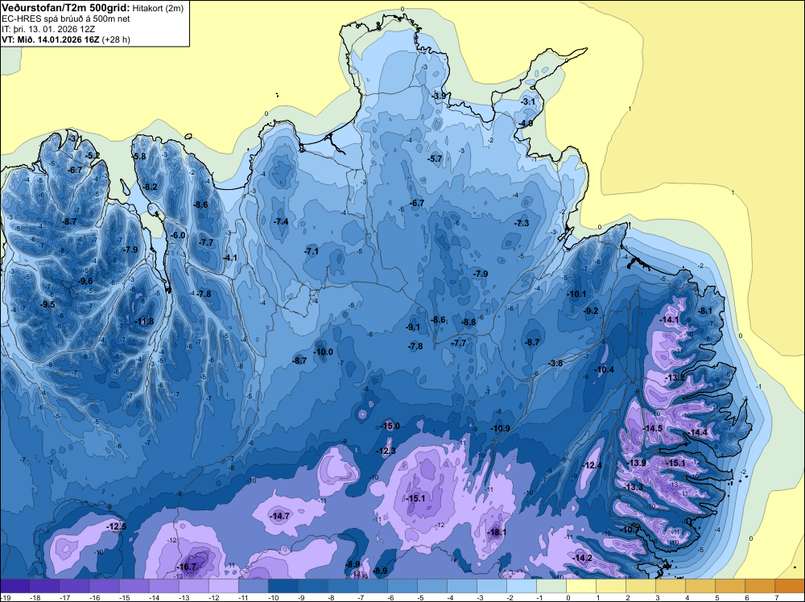Click the map title 'Veðurstofan/T2m 500grid:'
805x602 pixels.
pyautogui.click(x=66, y=8)
